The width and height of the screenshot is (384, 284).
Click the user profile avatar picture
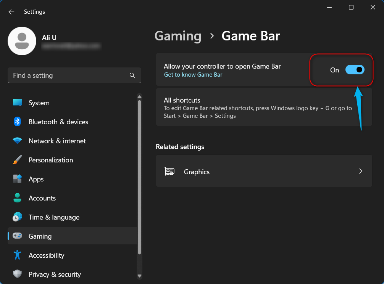pos(22,41)
